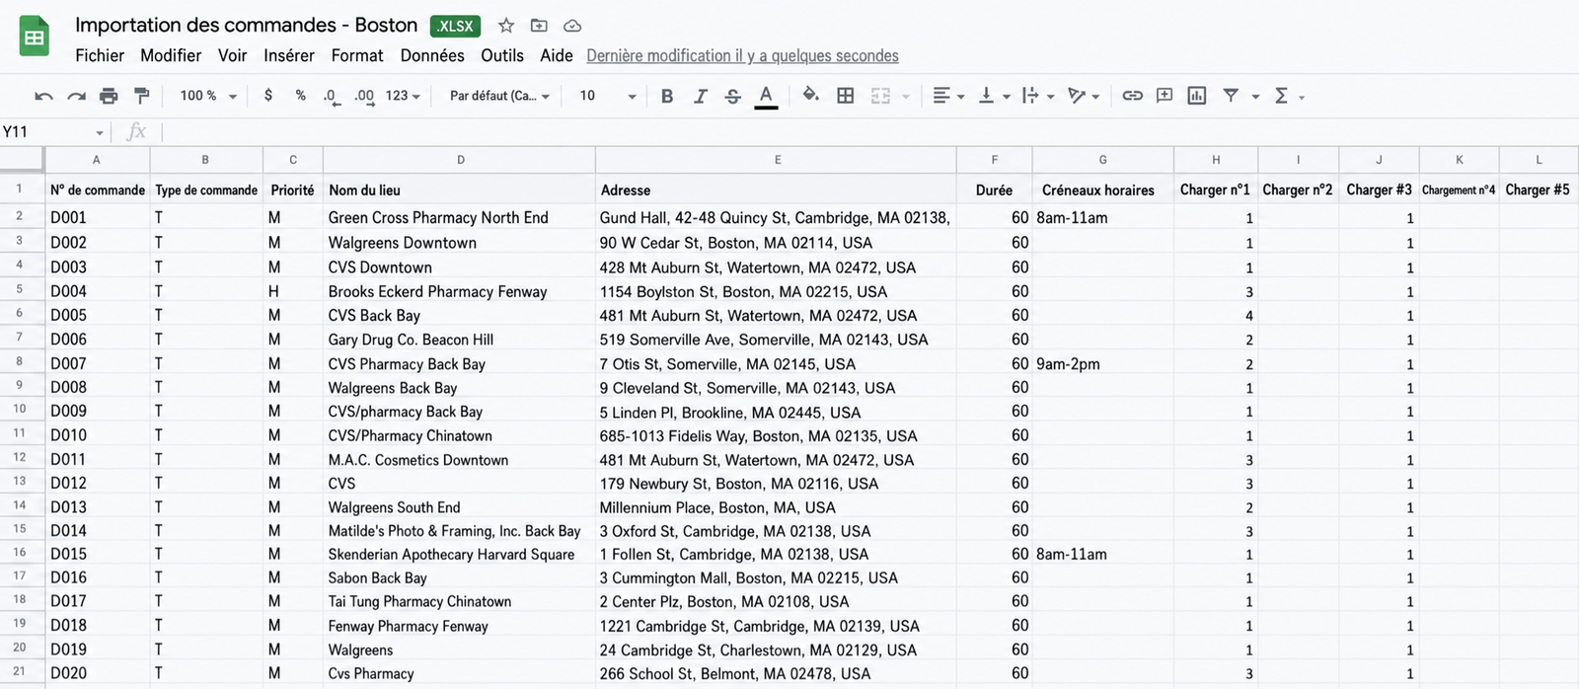Select the 'Priorité' header cell
Image resolution: width=1579 pixels, height=689 pixels.
click(293, 190)
